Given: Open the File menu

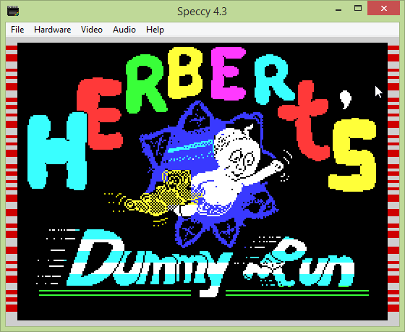Looking at the screenshot, I should 17,30.
